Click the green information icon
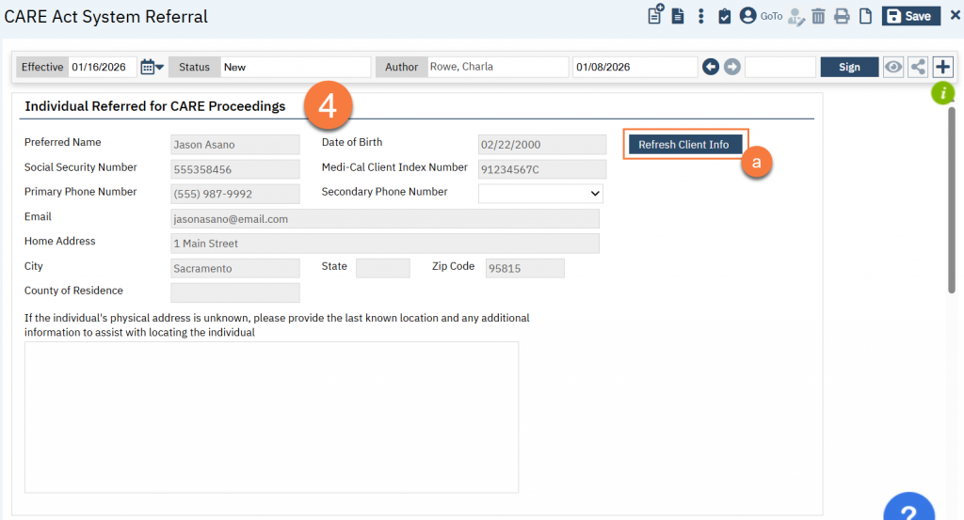Viewport: 964px width, 520px height. (942, 93)
